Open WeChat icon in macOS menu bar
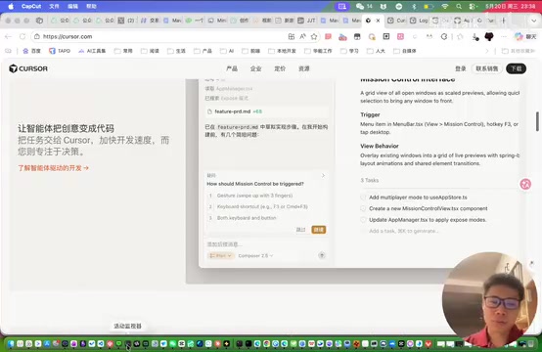 pyautogui.click(x=360, y=6)
